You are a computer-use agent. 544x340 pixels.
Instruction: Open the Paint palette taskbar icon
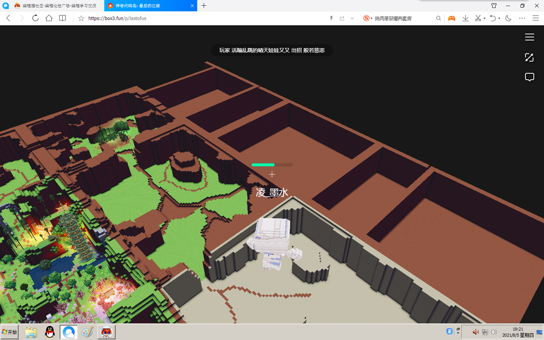(x=88, y=332)
